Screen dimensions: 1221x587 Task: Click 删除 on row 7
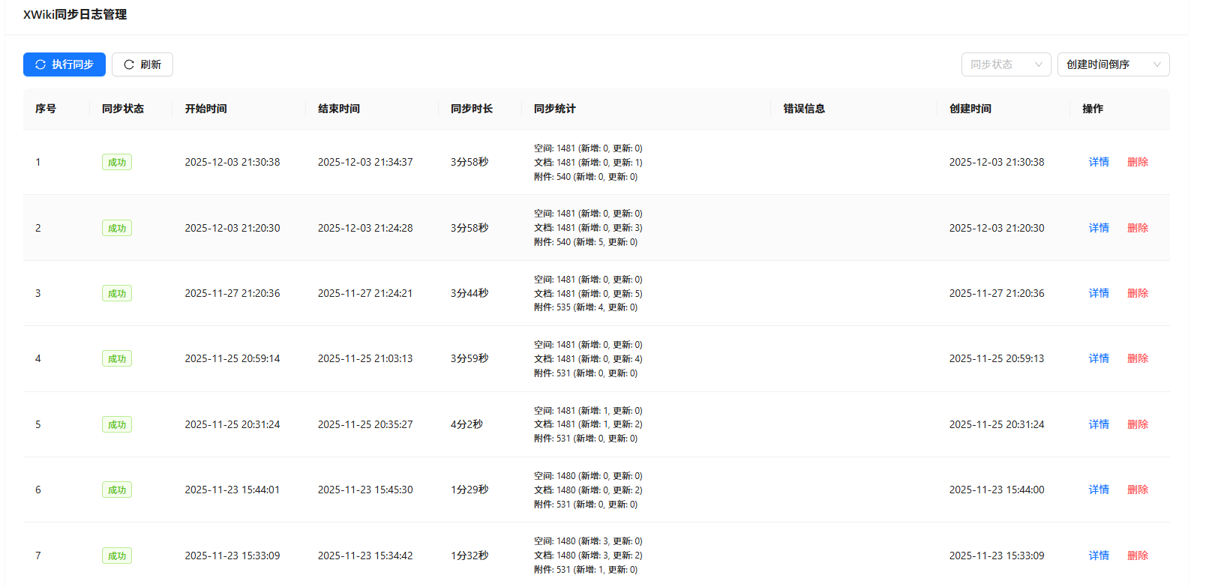click(x=1138, y=556)
